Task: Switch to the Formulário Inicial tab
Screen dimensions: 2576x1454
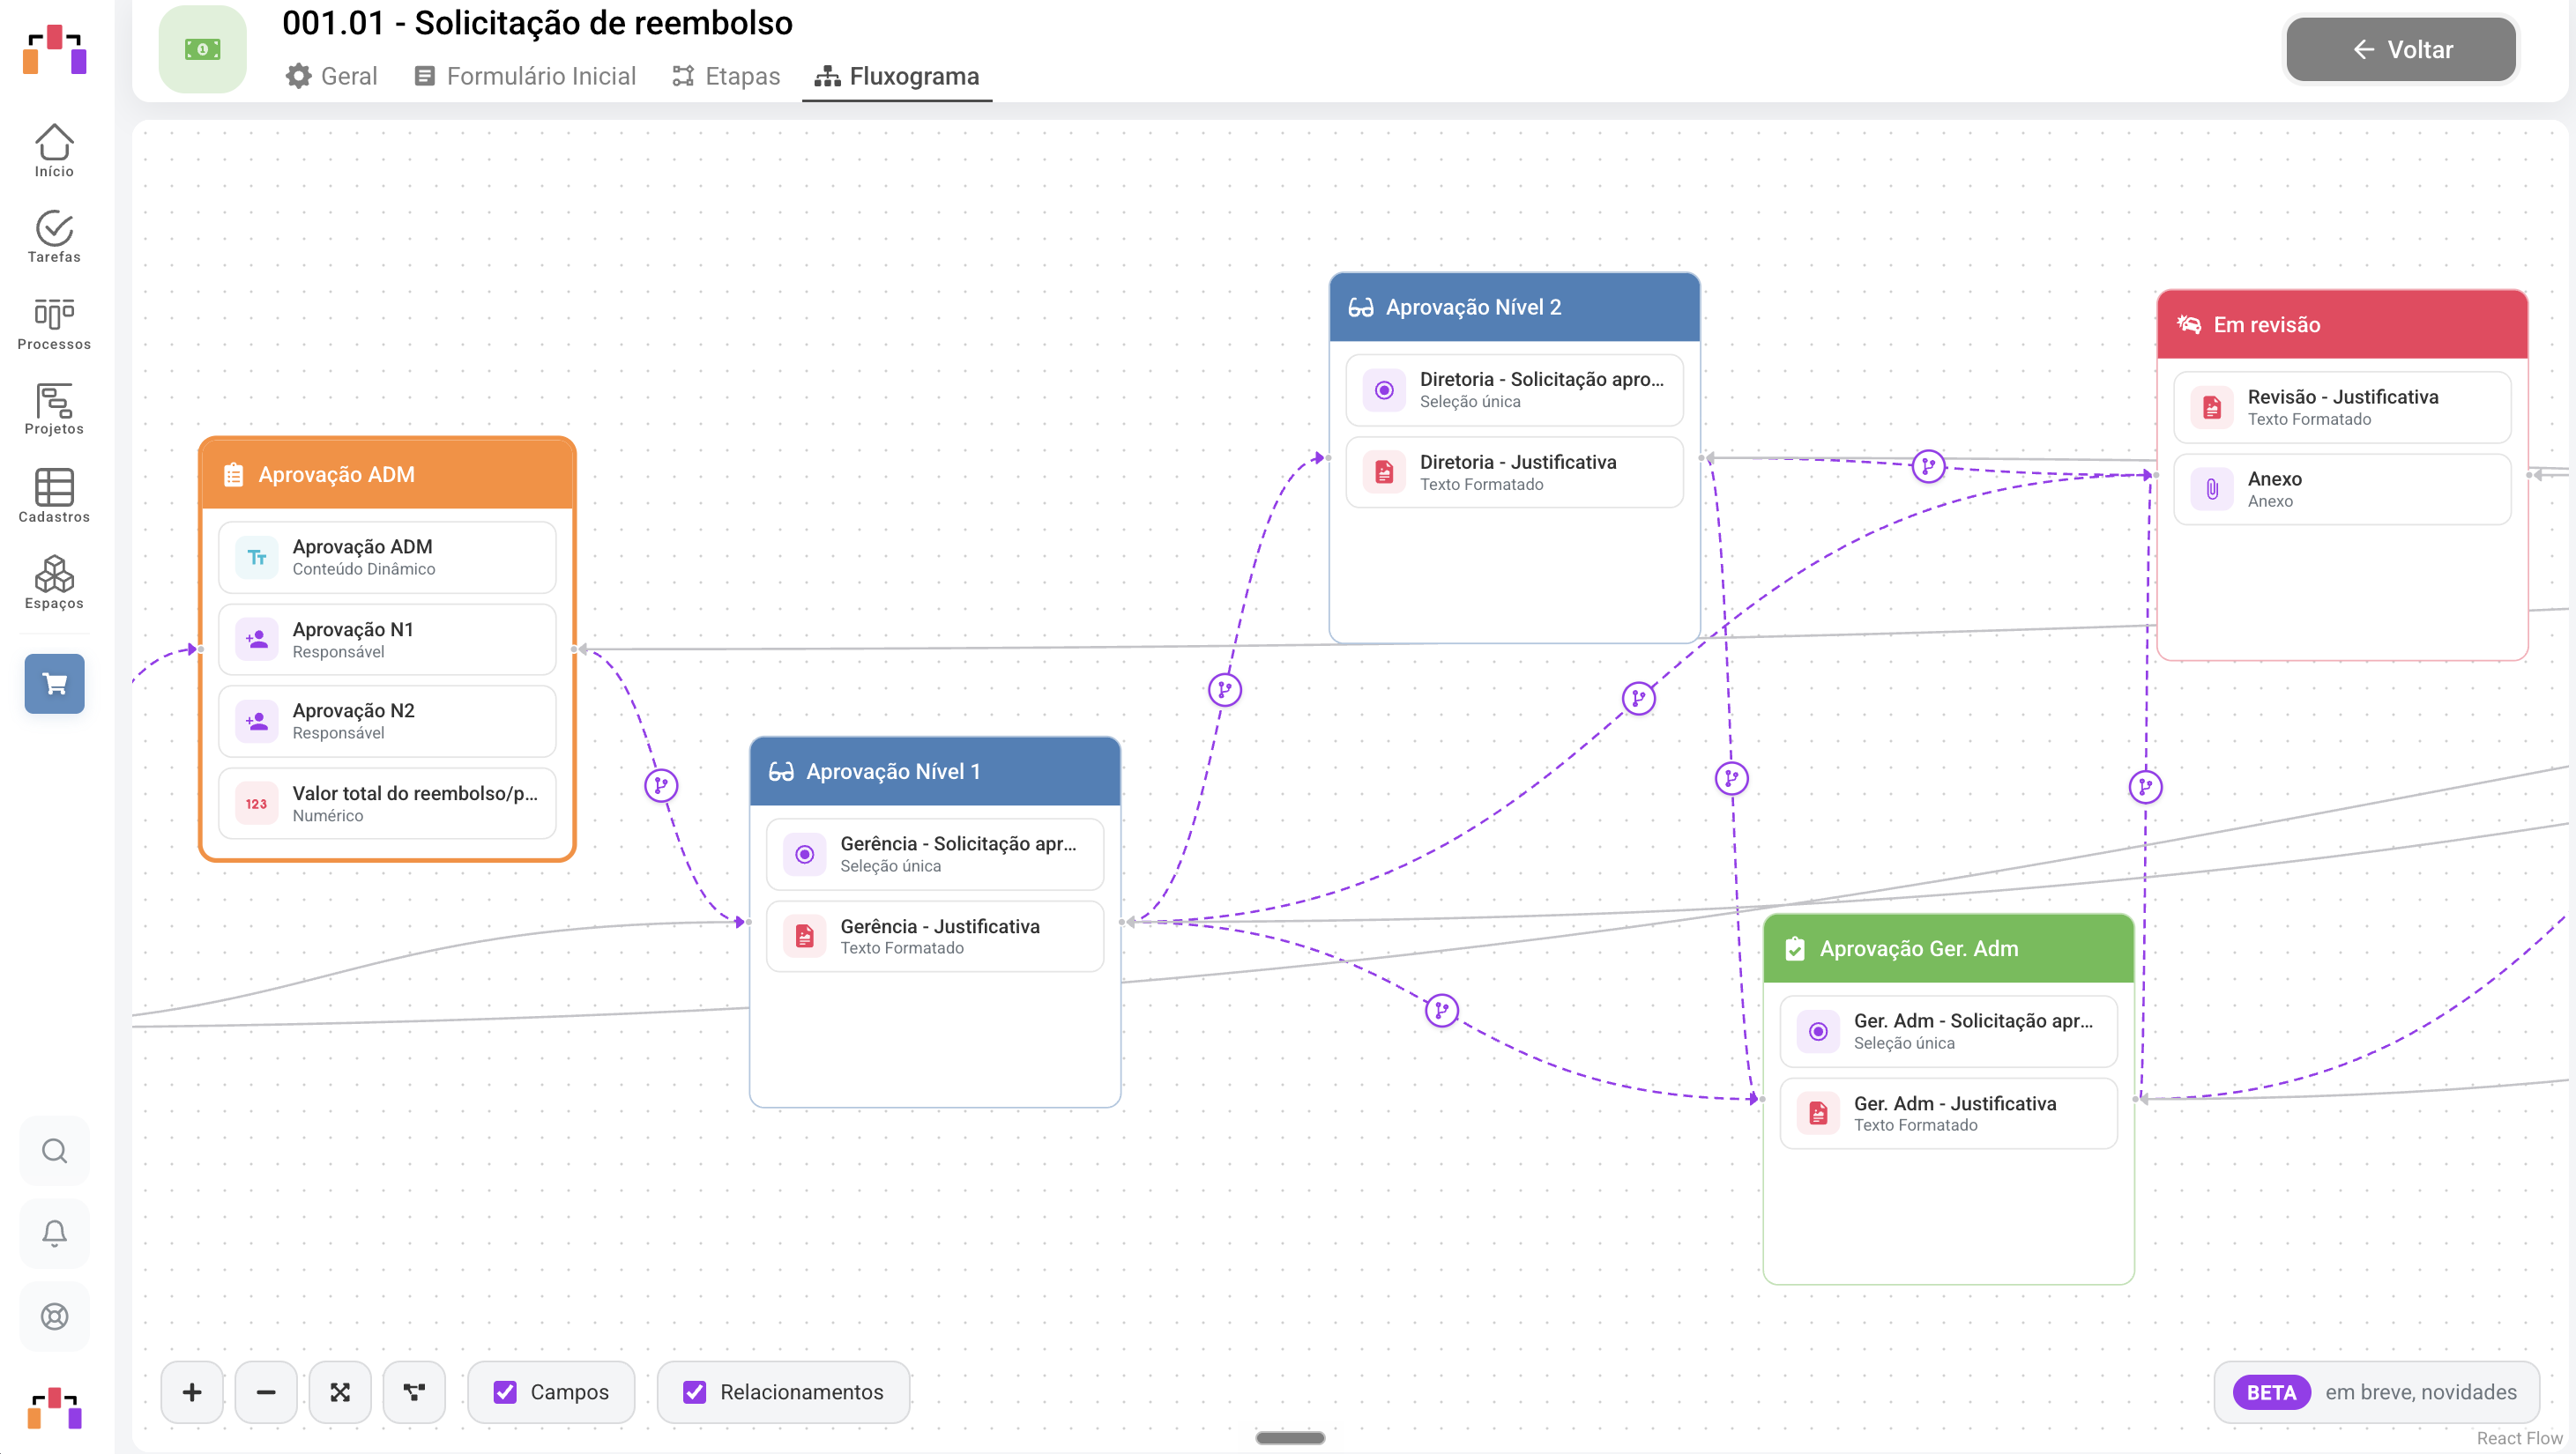Action: tap(525, 76)
